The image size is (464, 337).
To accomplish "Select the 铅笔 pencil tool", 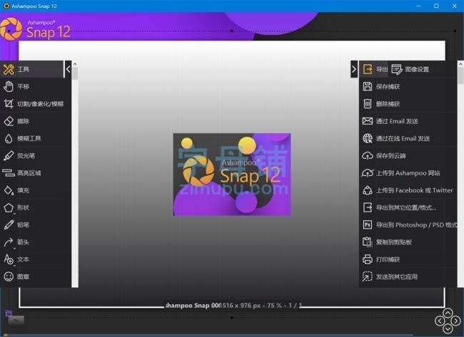I will click(32, 224).
